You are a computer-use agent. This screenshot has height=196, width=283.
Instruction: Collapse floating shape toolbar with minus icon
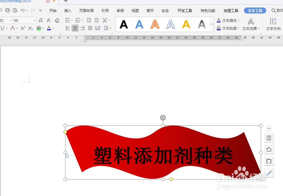pyautogui.click(x=269, y=129)
